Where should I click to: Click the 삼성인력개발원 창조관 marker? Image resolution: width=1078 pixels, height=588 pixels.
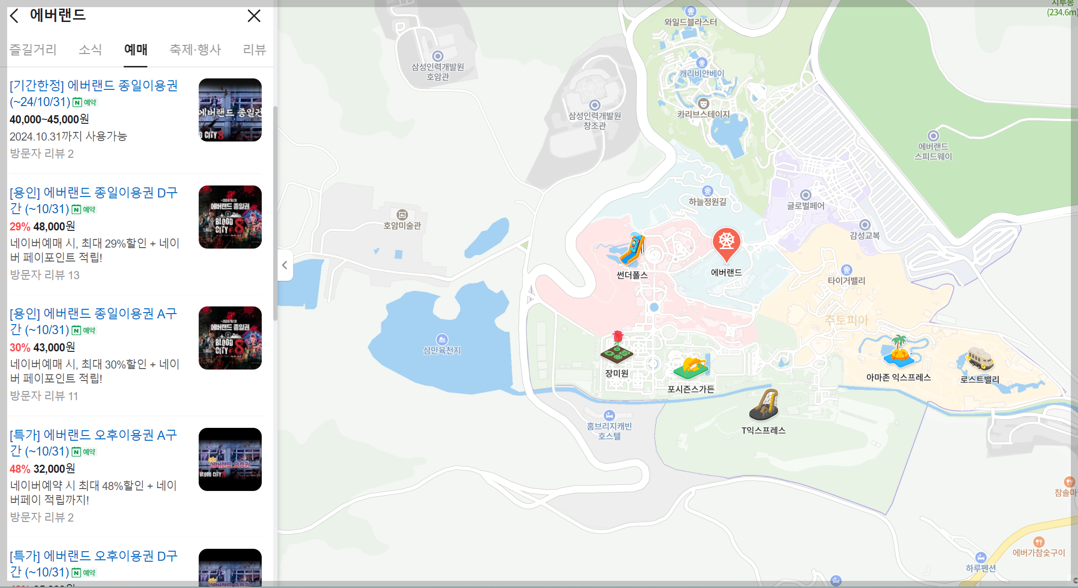tap(595, 105)
